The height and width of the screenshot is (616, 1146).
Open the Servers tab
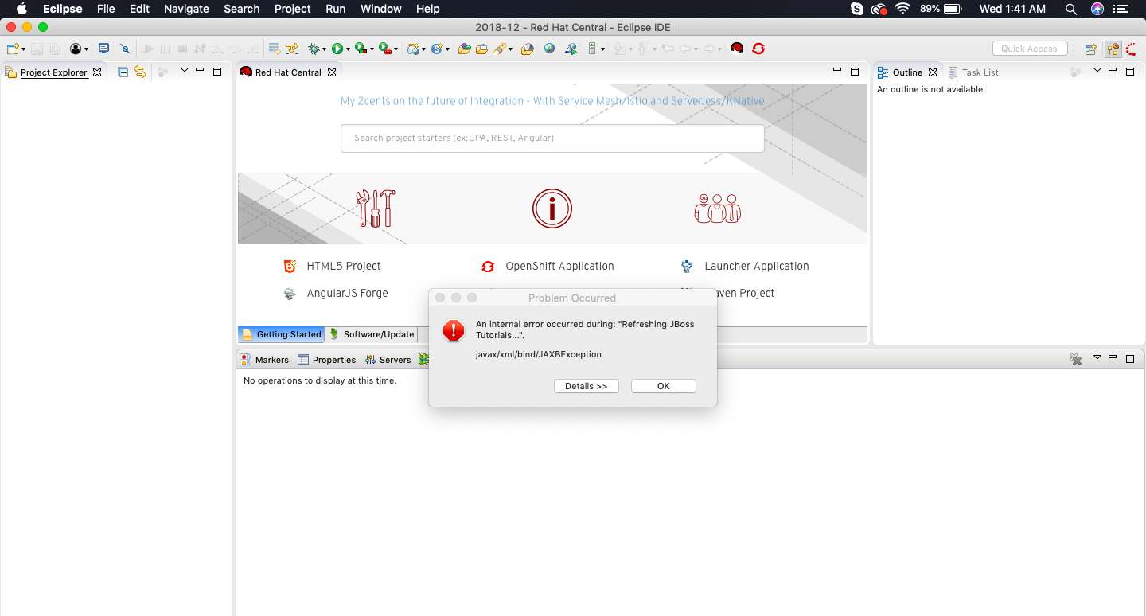pyautogui.click(x=388, y=360)
